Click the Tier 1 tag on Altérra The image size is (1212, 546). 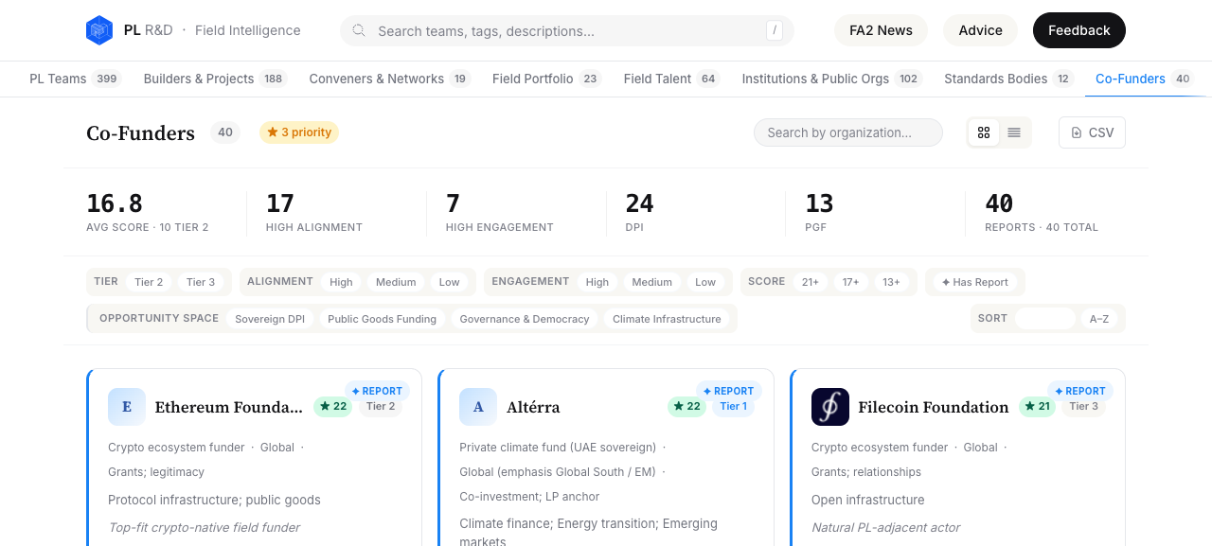tap(733, 407)
